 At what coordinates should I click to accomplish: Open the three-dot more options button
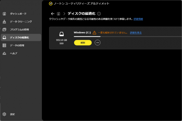pyautogui.click(x=97, y=43)
